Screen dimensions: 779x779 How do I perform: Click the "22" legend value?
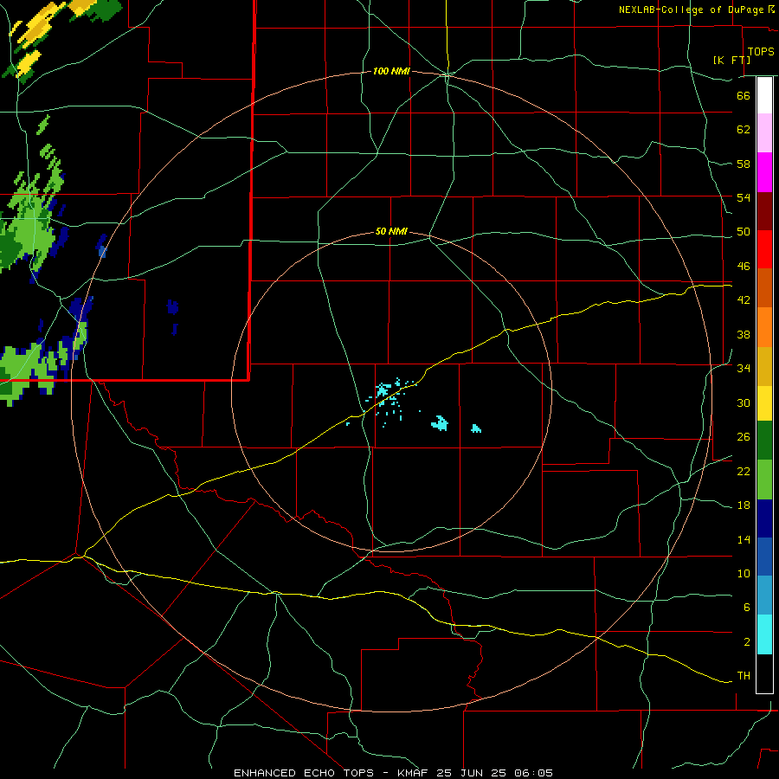coord(744,471)
